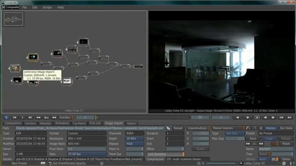Click the circular info icon in the status bar
Image resolution: width=296 pixels, height=166 pixels.
point(102,163)
